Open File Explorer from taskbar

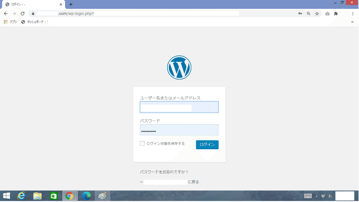click(x=37, y=196)
